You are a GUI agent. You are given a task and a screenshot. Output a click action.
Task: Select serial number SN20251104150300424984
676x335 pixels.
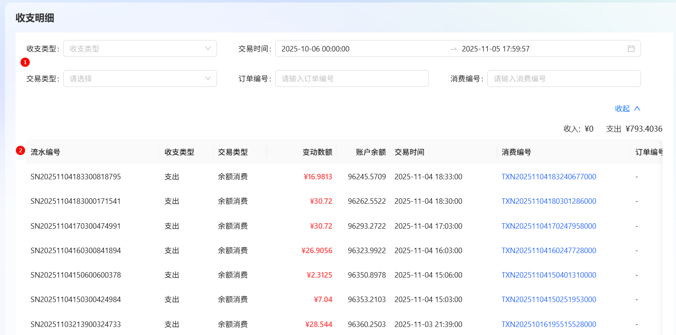(76, 300)
